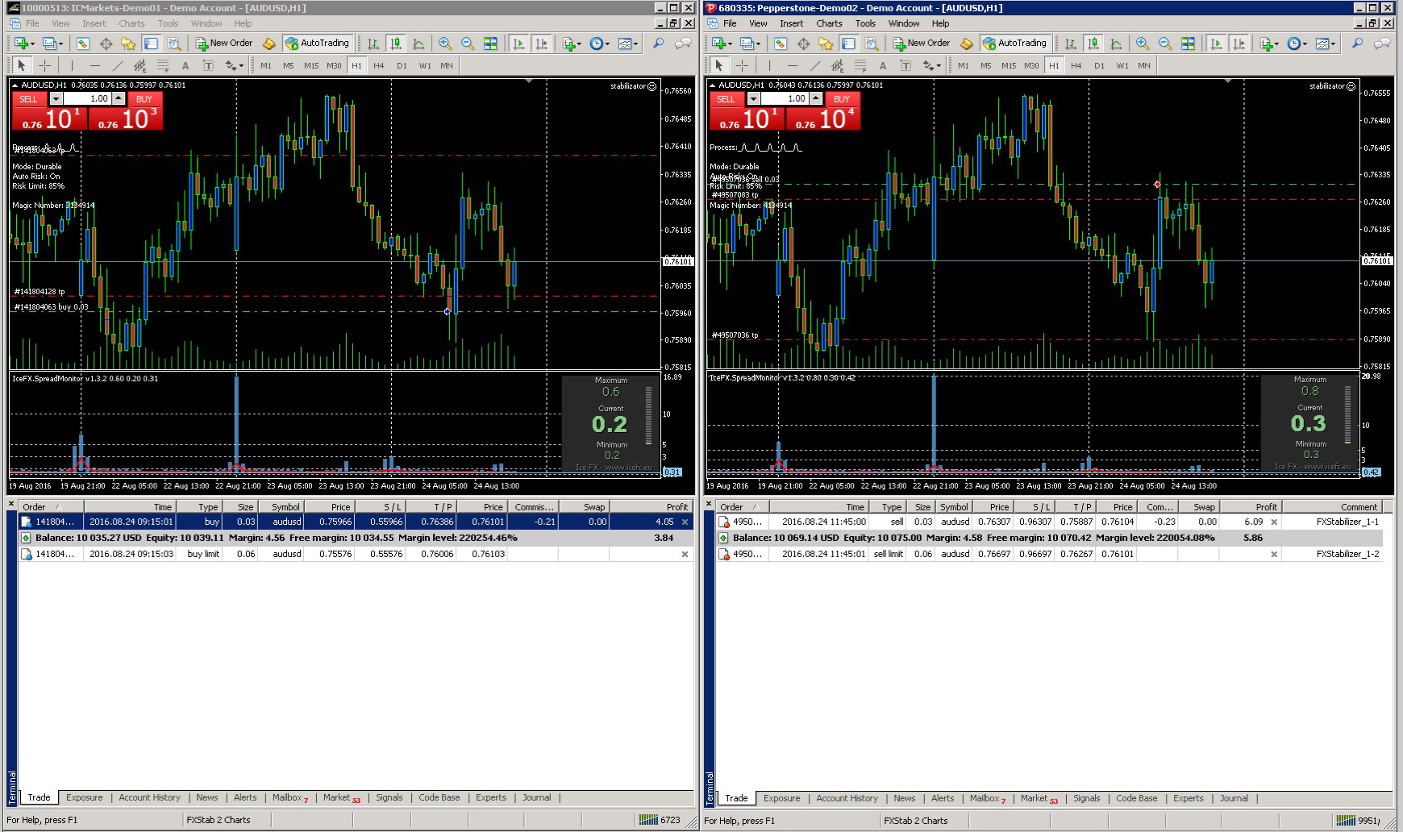This screenshot has width=1403, height=832.
Task: Select M15 timeframe in ICMarkets window
Action: point(311,65)
